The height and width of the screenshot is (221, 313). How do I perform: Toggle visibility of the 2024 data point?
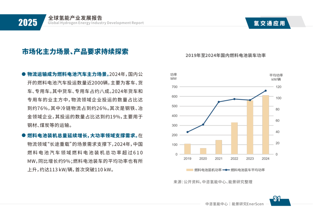point(265,91)
